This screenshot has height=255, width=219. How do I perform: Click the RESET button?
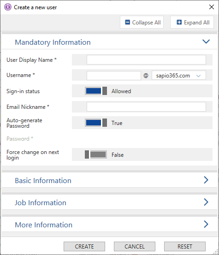(x=185, y=246)
